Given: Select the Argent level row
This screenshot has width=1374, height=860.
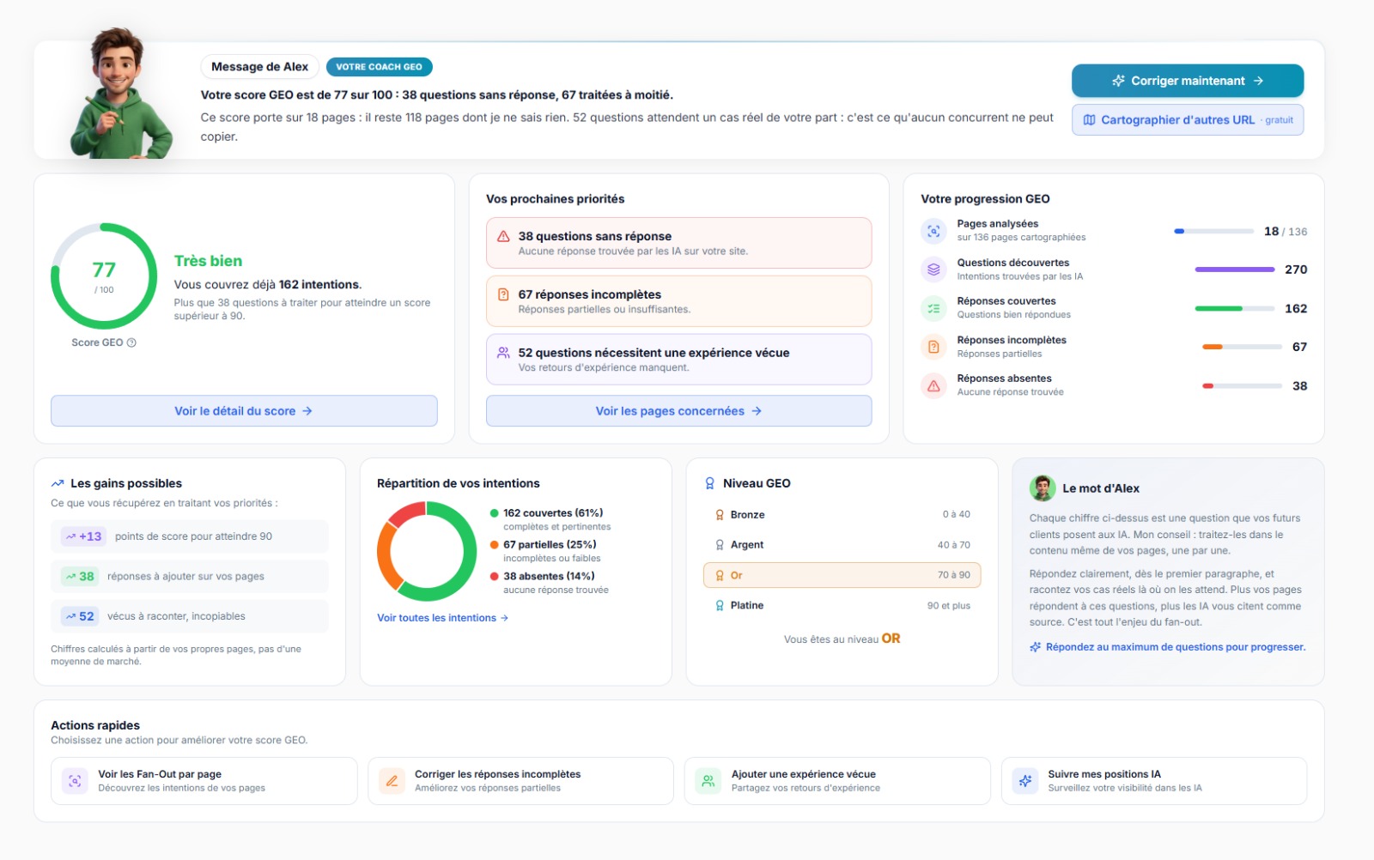Looking at the screenshot, I should click(842, 545).
